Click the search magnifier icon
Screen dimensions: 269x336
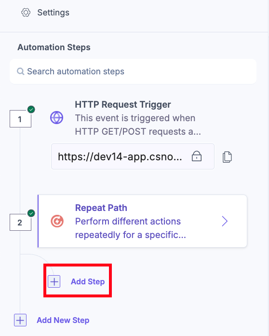[20, 71]
